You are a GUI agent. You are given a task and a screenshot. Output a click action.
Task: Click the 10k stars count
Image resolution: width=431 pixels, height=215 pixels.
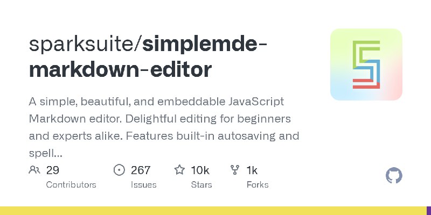pyautogui.click(x=200, y=170)
